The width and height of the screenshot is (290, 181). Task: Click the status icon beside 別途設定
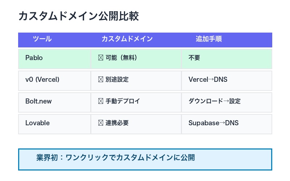coord(101,80)
